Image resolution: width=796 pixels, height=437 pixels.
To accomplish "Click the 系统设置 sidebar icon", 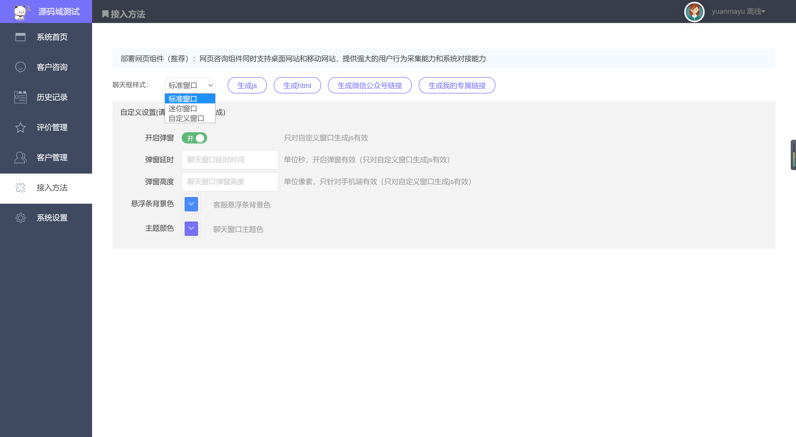I will (x=19, y=217).
